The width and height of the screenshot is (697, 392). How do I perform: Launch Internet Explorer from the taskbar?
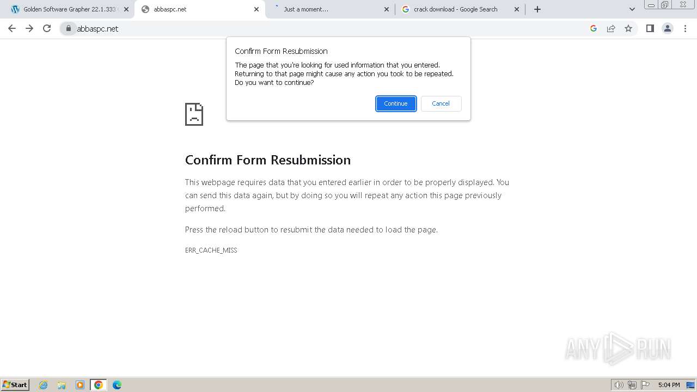pyautogui.click(x=43, y=385)
